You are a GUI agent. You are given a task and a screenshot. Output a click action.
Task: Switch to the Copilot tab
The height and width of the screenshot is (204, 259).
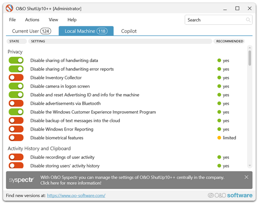129,31
